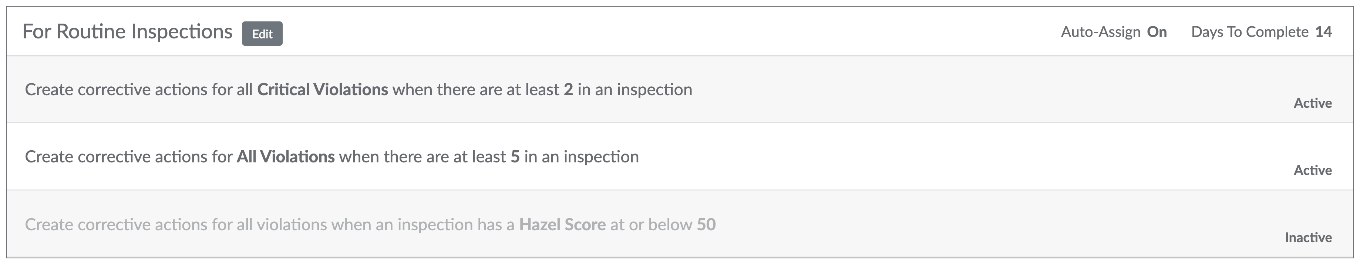Toggle the Auto-Assign On value
Viewport: 1360px width, 265px height.
tap(1157, 32)
